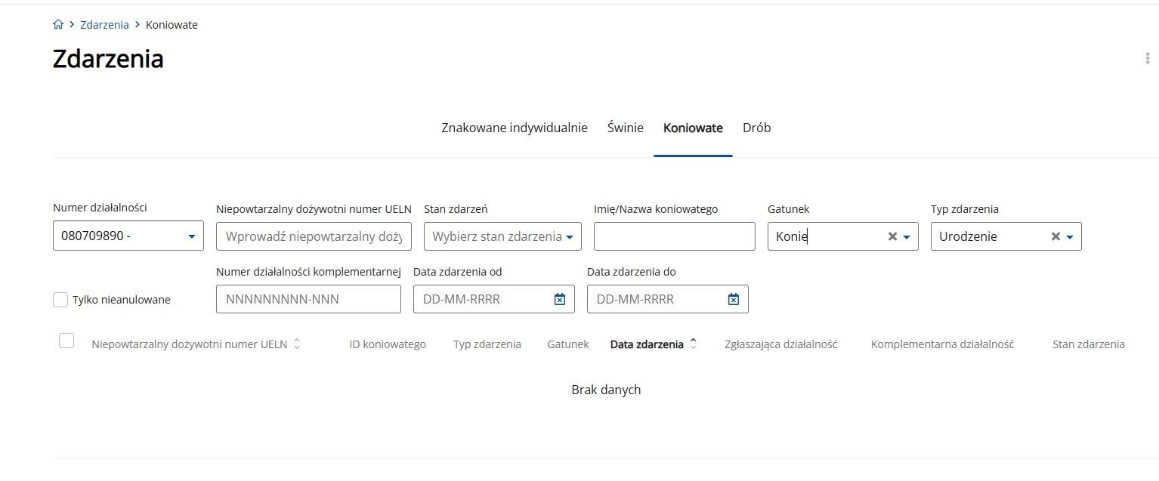Open calendar for Data zdarzenia od
1159x481 pixels.
click(x=560, y=299)
